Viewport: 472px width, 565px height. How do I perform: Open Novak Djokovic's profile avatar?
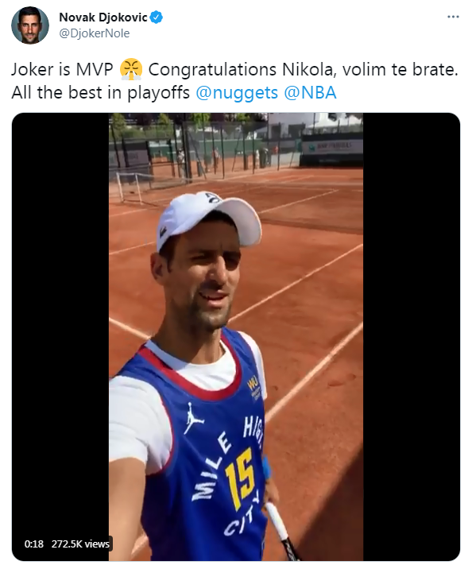(x=30, y=25)
